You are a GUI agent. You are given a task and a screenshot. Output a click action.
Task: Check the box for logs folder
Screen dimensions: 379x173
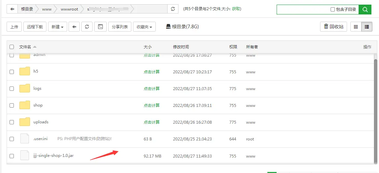click(x=12, y=88)
